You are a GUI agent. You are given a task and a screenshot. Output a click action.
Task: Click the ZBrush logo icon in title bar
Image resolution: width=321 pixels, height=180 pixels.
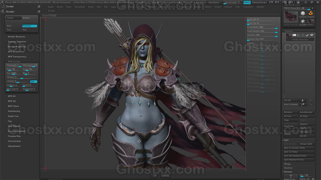2,2
